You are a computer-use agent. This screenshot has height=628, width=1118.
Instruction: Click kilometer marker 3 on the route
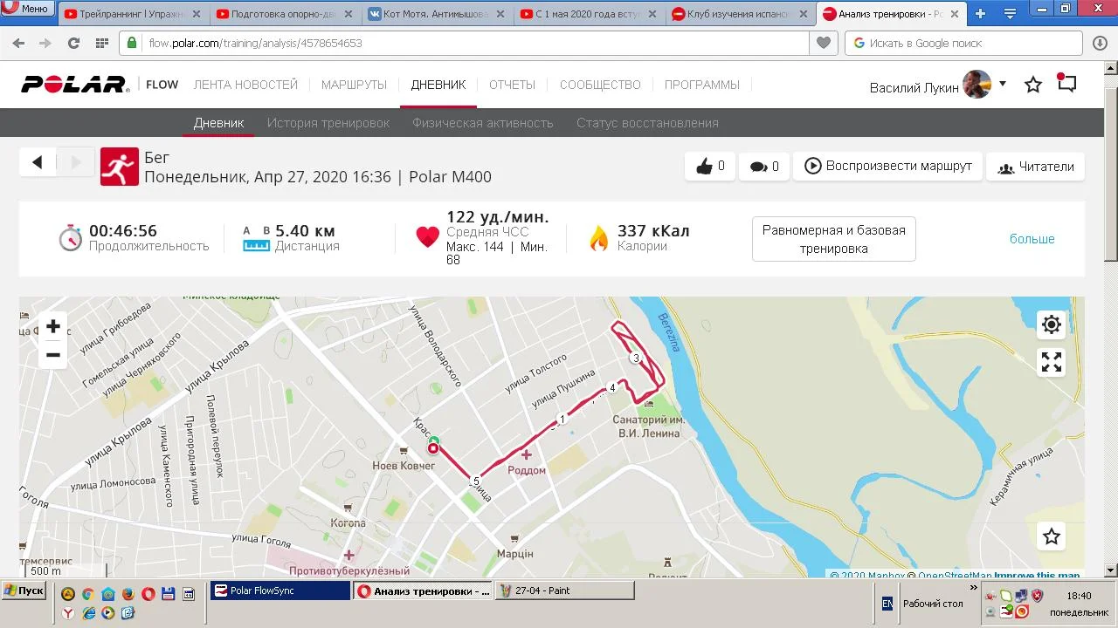pos(636,358)
